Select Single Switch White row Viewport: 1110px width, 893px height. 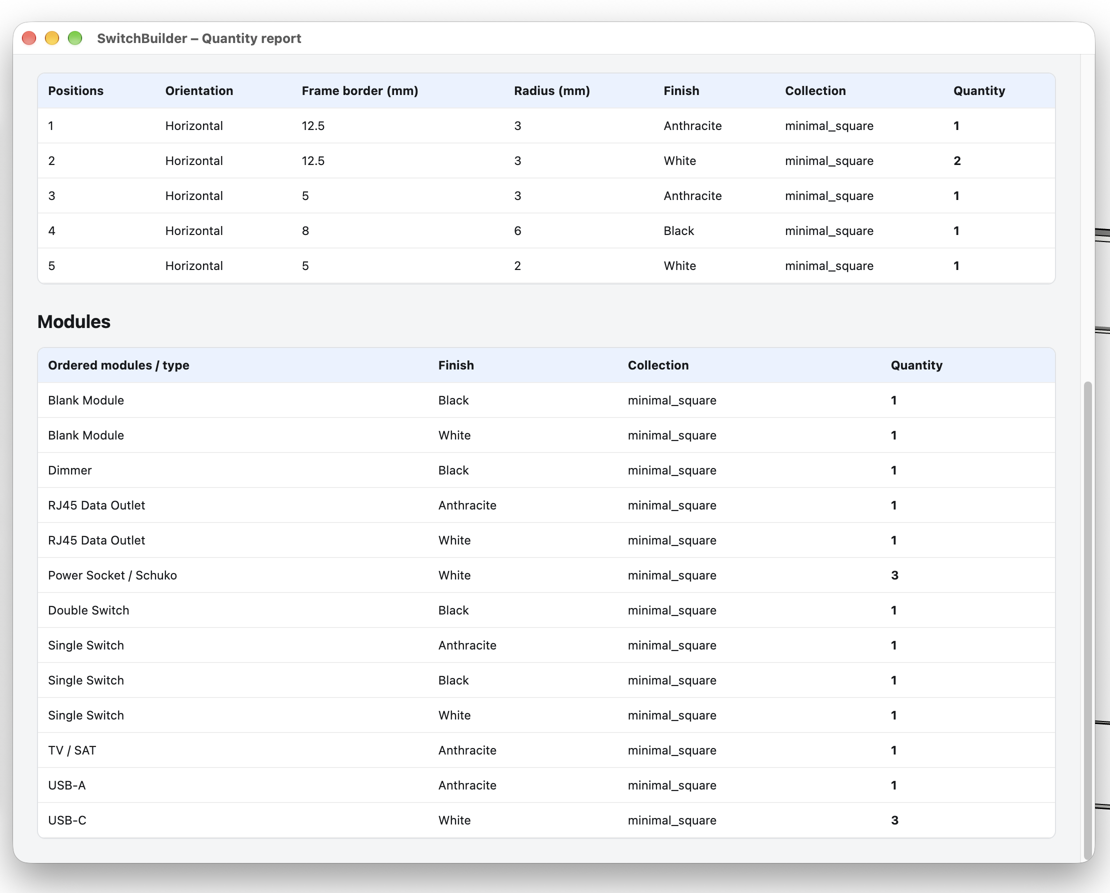[546, 715]
